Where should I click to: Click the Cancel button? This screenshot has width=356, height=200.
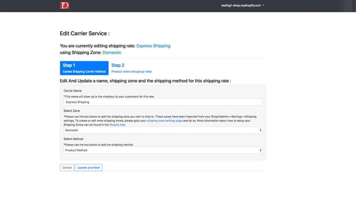click(67, 168)
